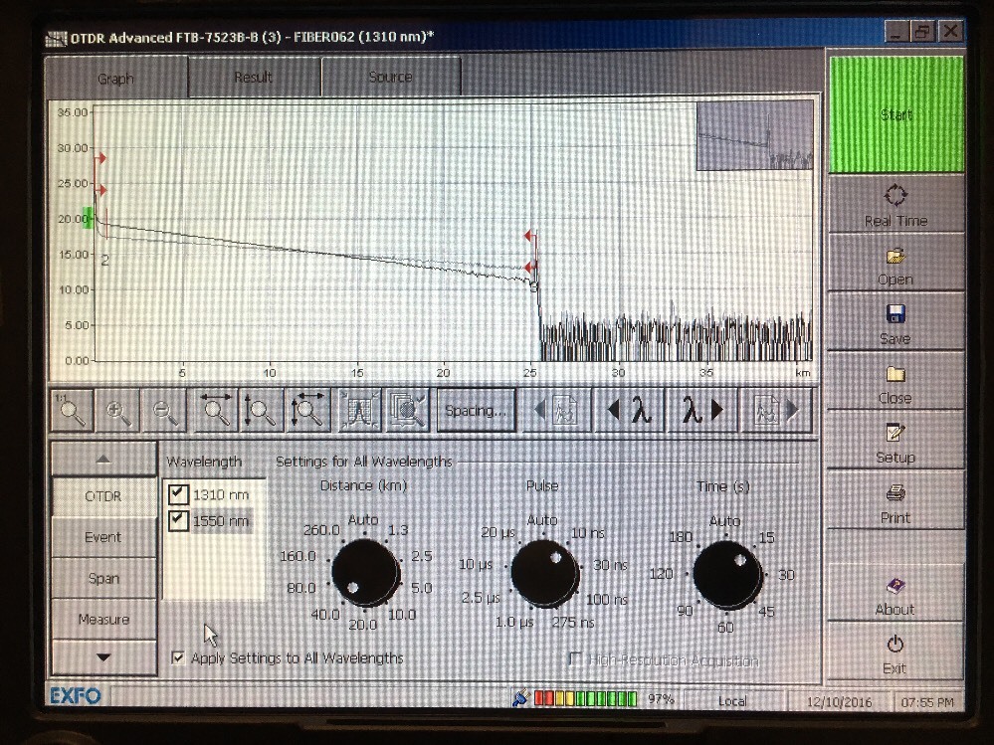The width and height of the screenshot is (994, 745).
Task: Select the horizontal zoom tool
Action: [x=211, y=409]
